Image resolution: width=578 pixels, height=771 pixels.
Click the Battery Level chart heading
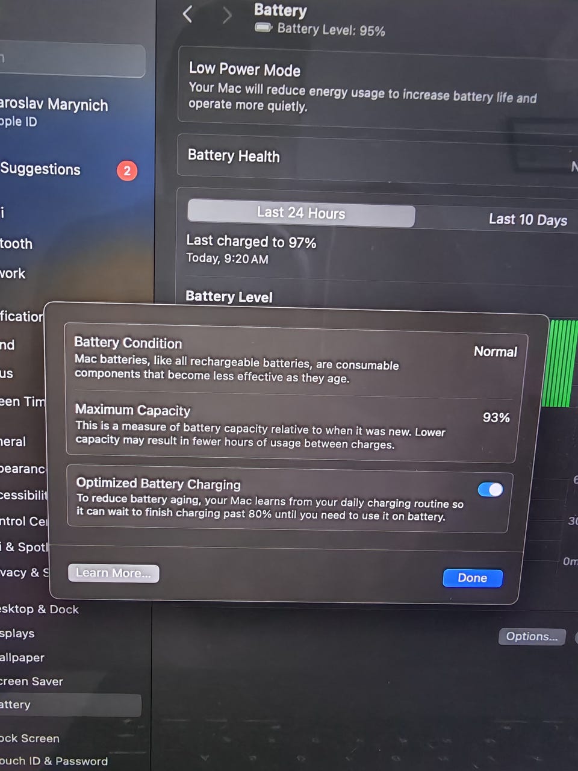[229, 296]
